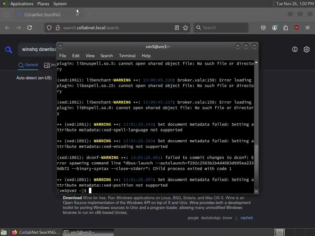315x236 pixels.
Task: Open uBlock Origin extension icon
Action: click(x=297, y=28)
